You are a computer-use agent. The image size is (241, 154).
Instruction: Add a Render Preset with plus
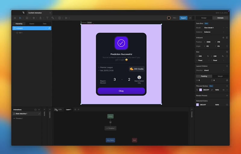[x=227, y=96]
